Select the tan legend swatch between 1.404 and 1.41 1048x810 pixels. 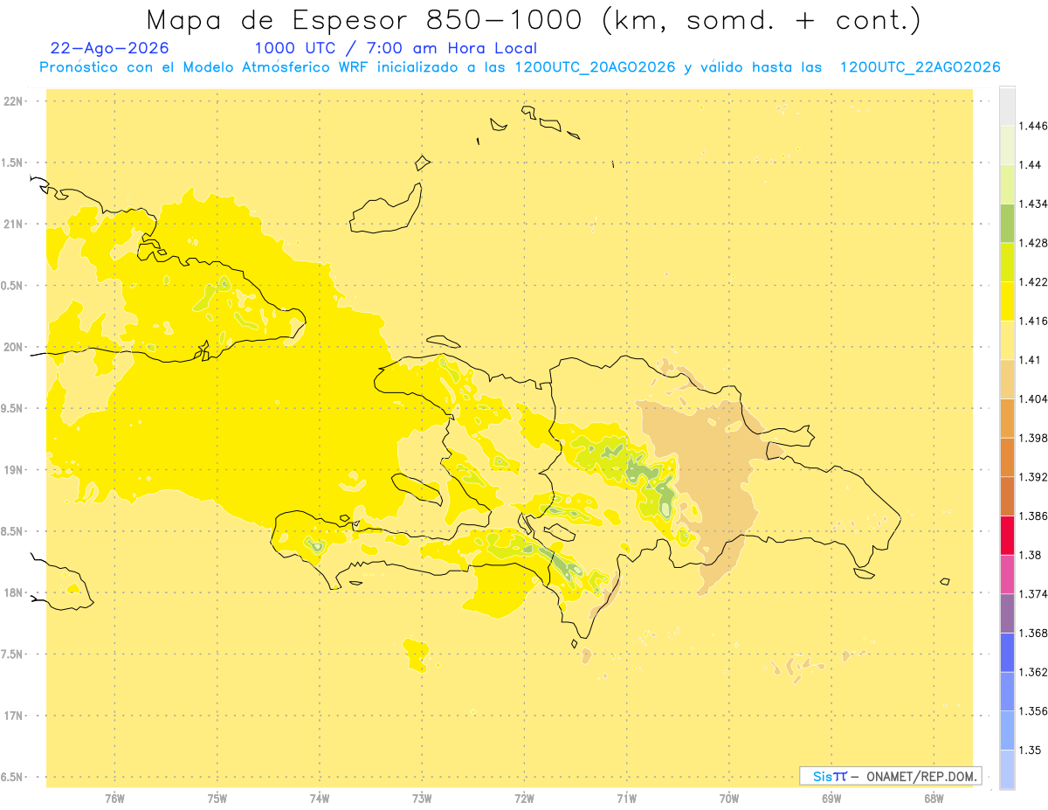pos(1007,379)
